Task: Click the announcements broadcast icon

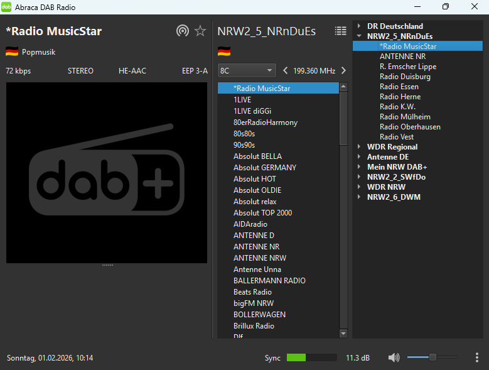Action: point(183,31)
